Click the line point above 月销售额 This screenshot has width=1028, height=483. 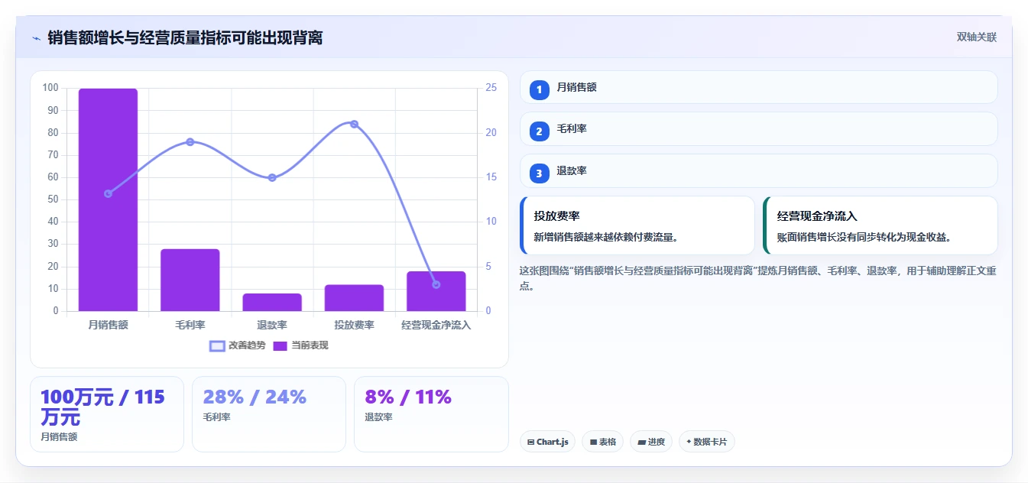108,193
